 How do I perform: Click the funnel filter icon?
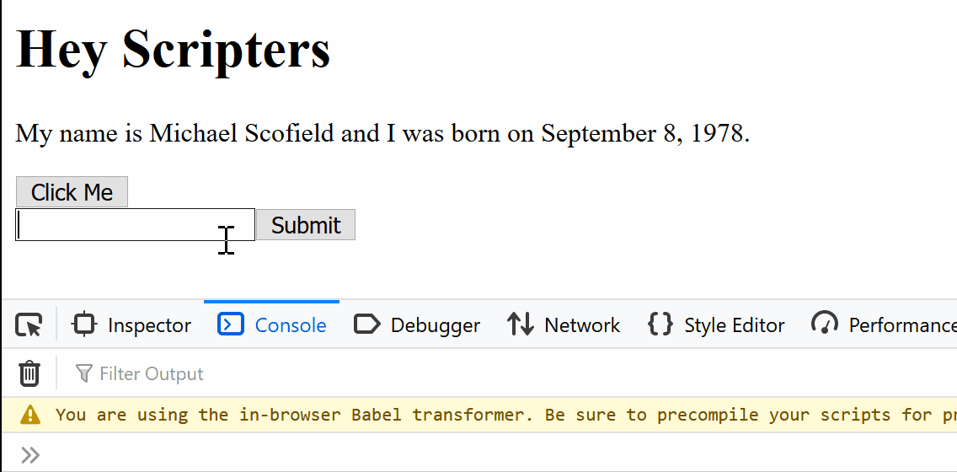[83, 373]
